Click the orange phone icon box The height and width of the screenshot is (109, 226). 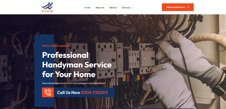pos(48,92)
